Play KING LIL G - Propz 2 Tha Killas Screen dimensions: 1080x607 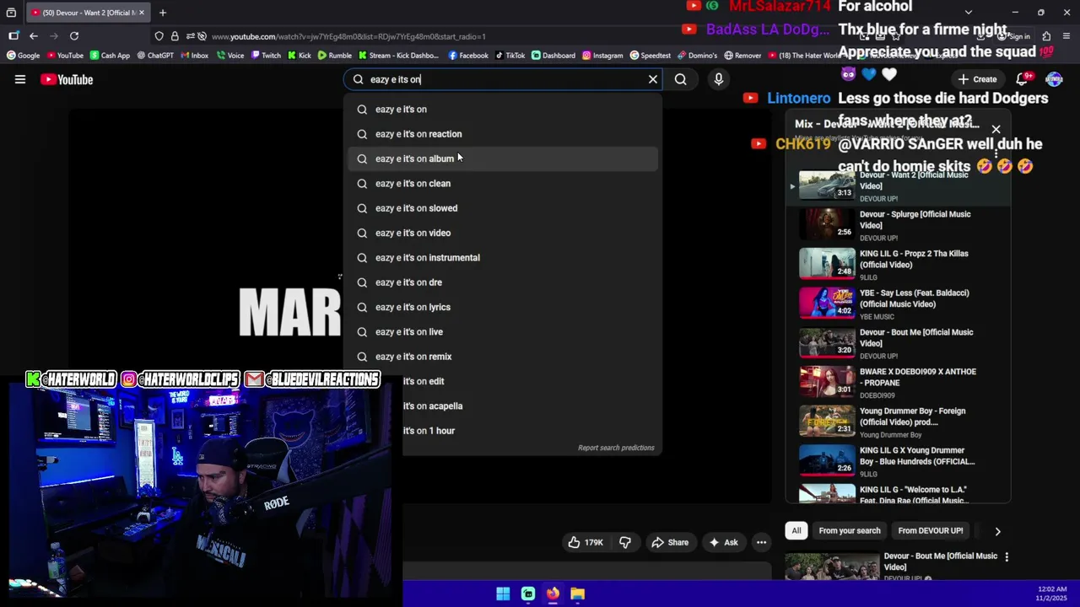899,264
